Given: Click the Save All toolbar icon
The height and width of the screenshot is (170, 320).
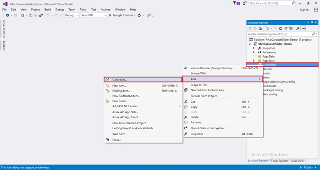Looking at the screenshot, I should click(x=41, y=15).
